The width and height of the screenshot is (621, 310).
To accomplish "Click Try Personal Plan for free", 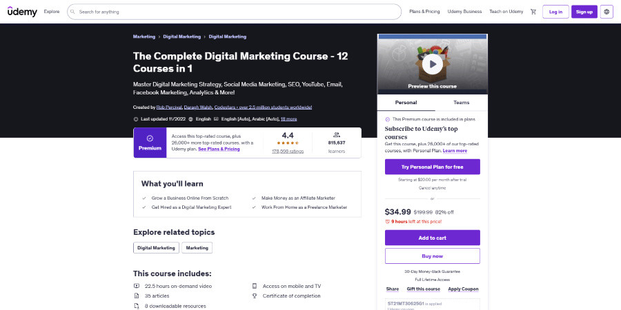I will pyautogui.click(x=432, y=167).
